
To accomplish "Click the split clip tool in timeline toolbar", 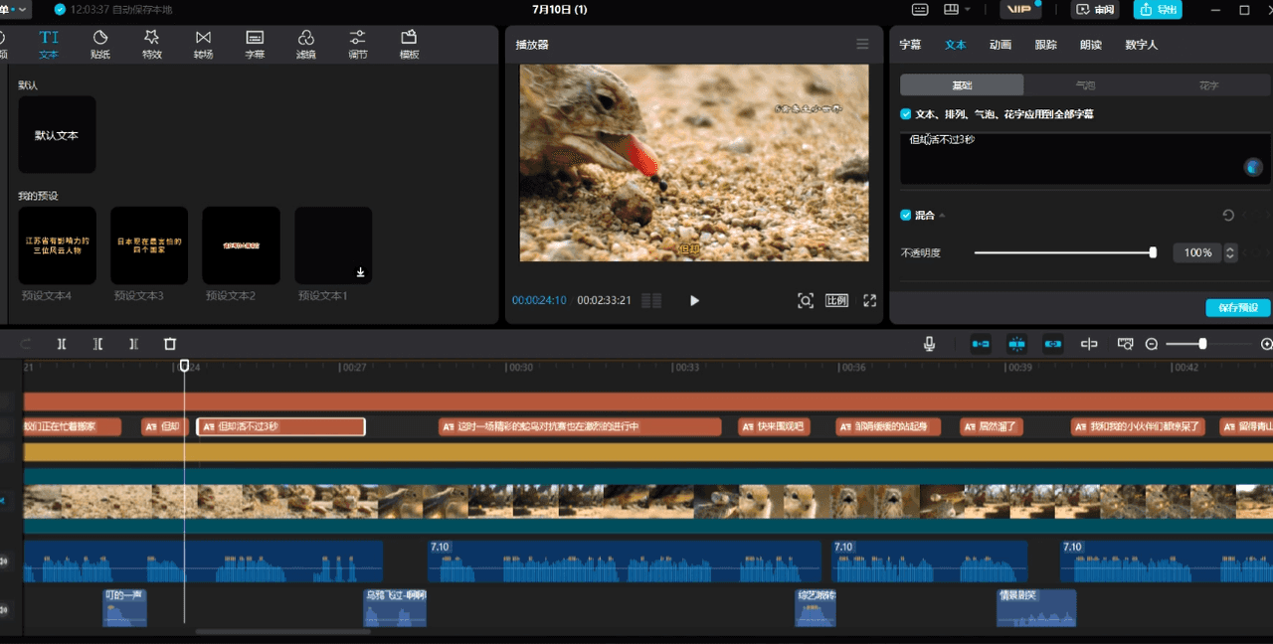I will (x=62, y=344).
